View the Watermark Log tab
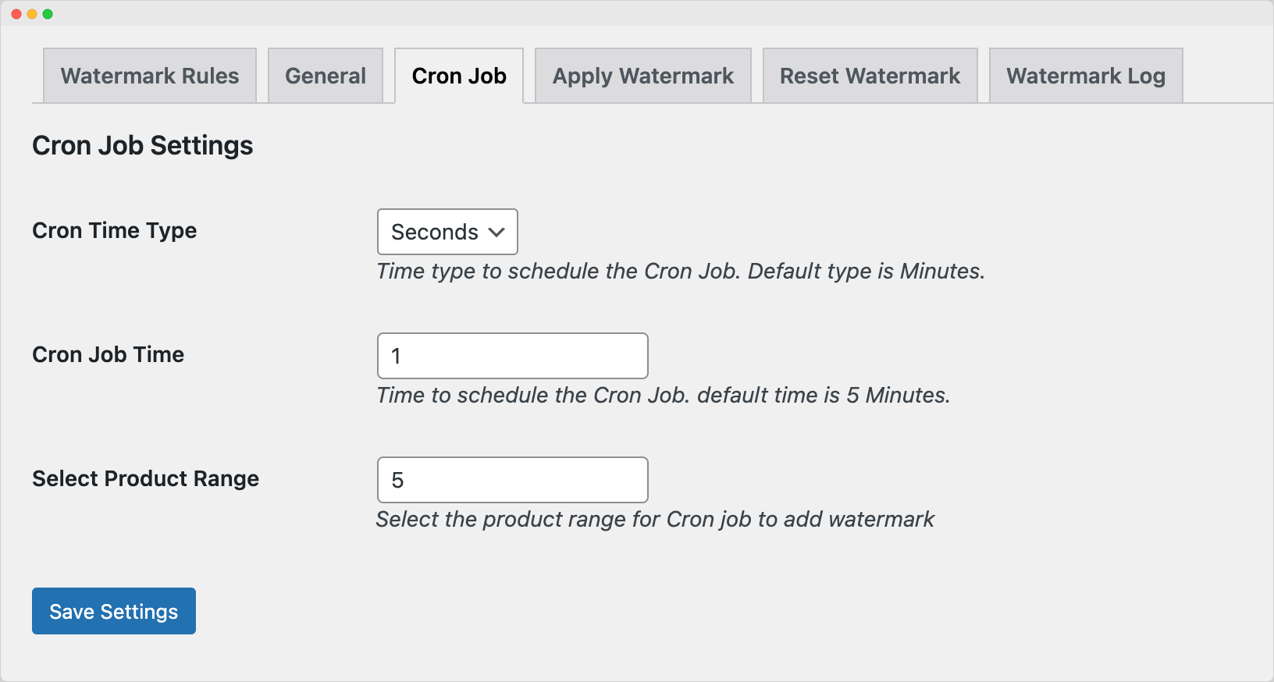Viewport: 1274px width, 682px height. [1086, 76]
